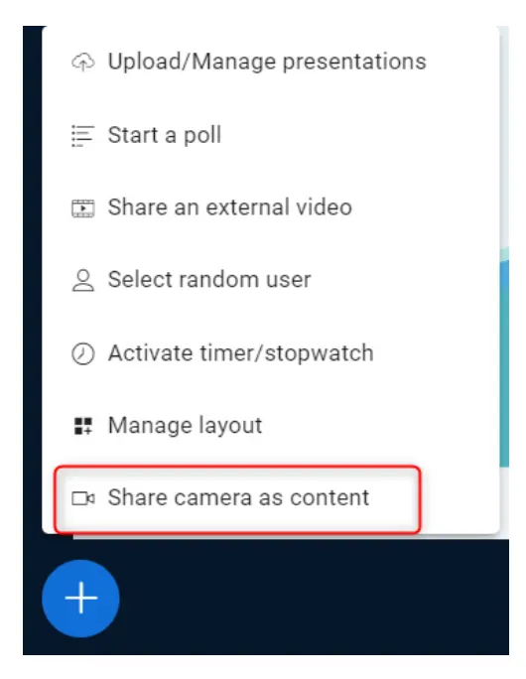Image resolution: width=526 pixels, height=679 pixels.
Task: Click the poll list icon
Action: click(82, 136)
